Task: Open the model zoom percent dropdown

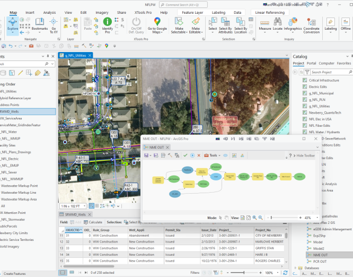Action: (x=317, y=218)
